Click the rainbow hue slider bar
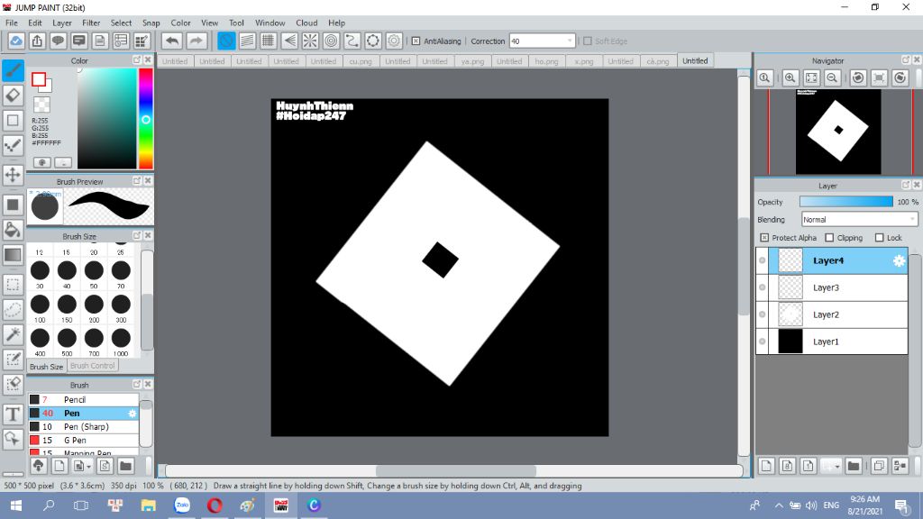The width and height of the screenshot is (923, 519). tap(145, 119)
